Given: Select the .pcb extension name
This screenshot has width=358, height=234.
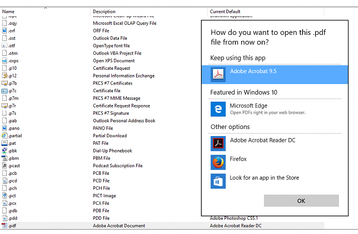Looking at the screenshot, I should [x=12, y=173].
